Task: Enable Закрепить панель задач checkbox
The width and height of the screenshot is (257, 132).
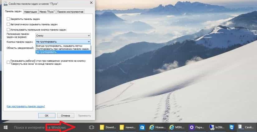Action: point(8,19)
